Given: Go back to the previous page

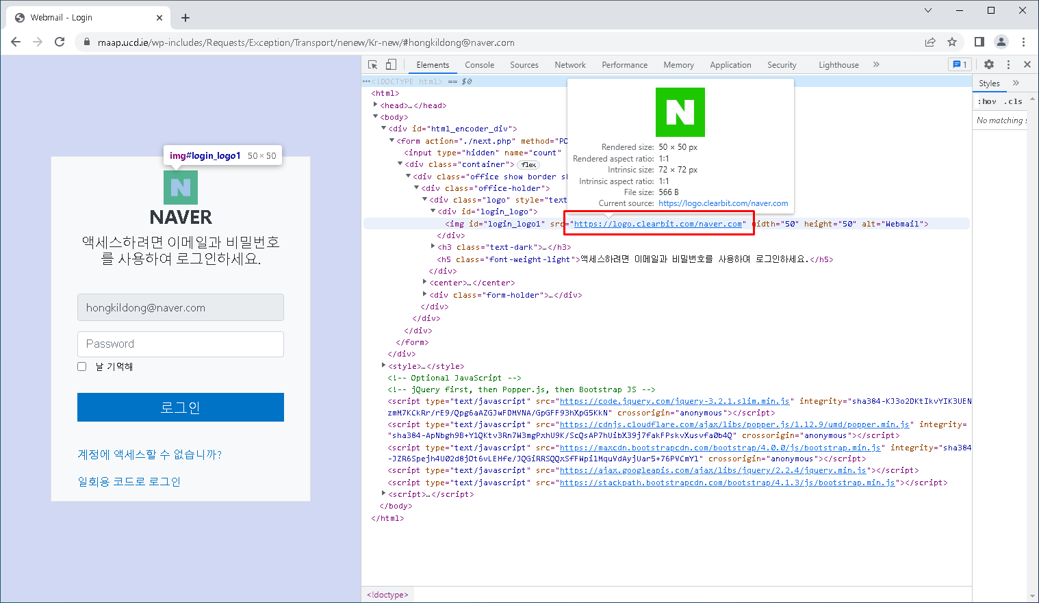Looking at the screenshot, I should 16,42.
